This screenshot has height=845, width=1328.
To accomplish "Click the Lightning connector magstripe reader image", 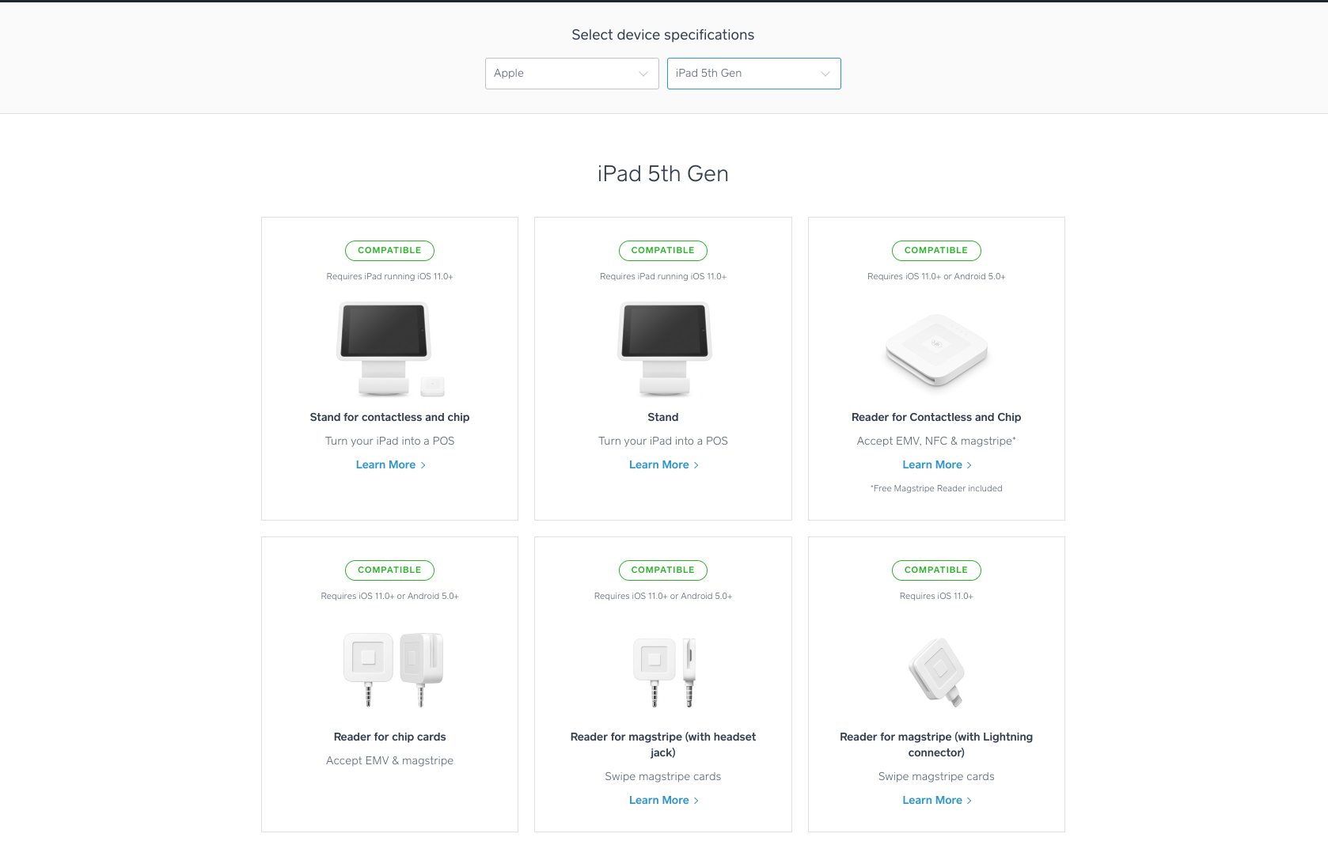I will coord(936,671).
